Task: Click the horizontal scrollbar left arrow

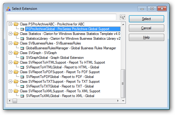Action: click(x=10, y=101)
